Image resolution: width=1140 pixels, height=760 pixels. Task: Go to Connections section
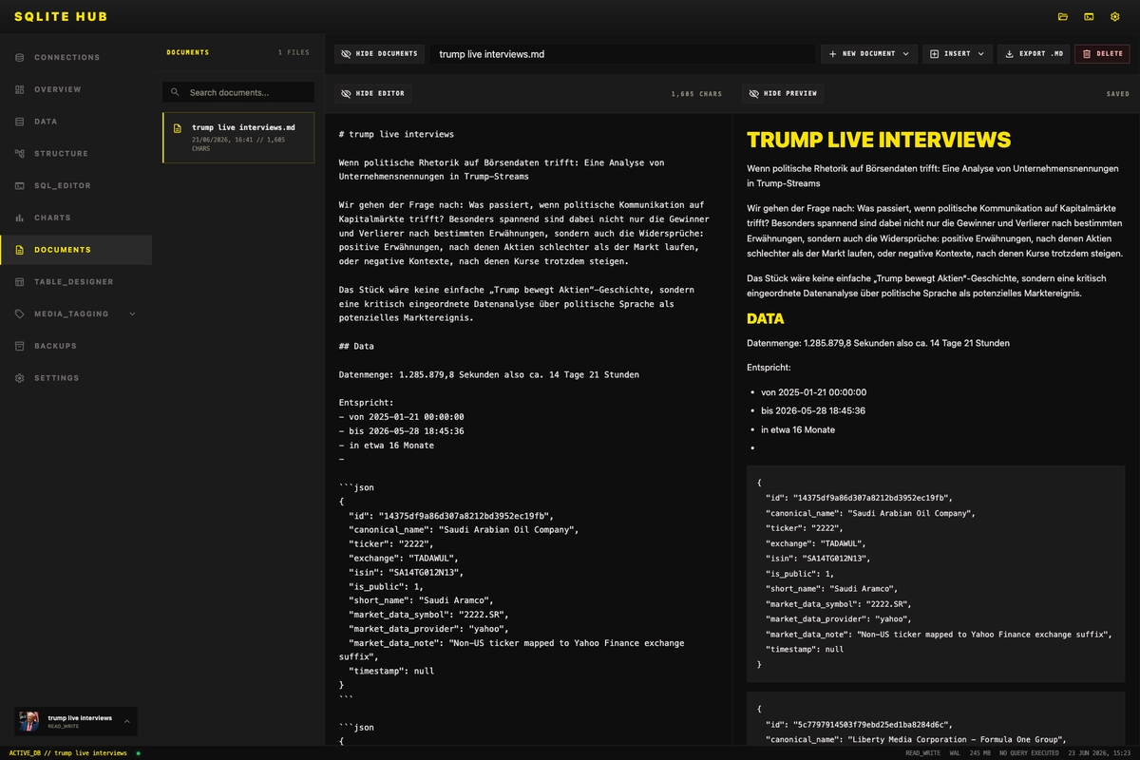tap(76, 57)
